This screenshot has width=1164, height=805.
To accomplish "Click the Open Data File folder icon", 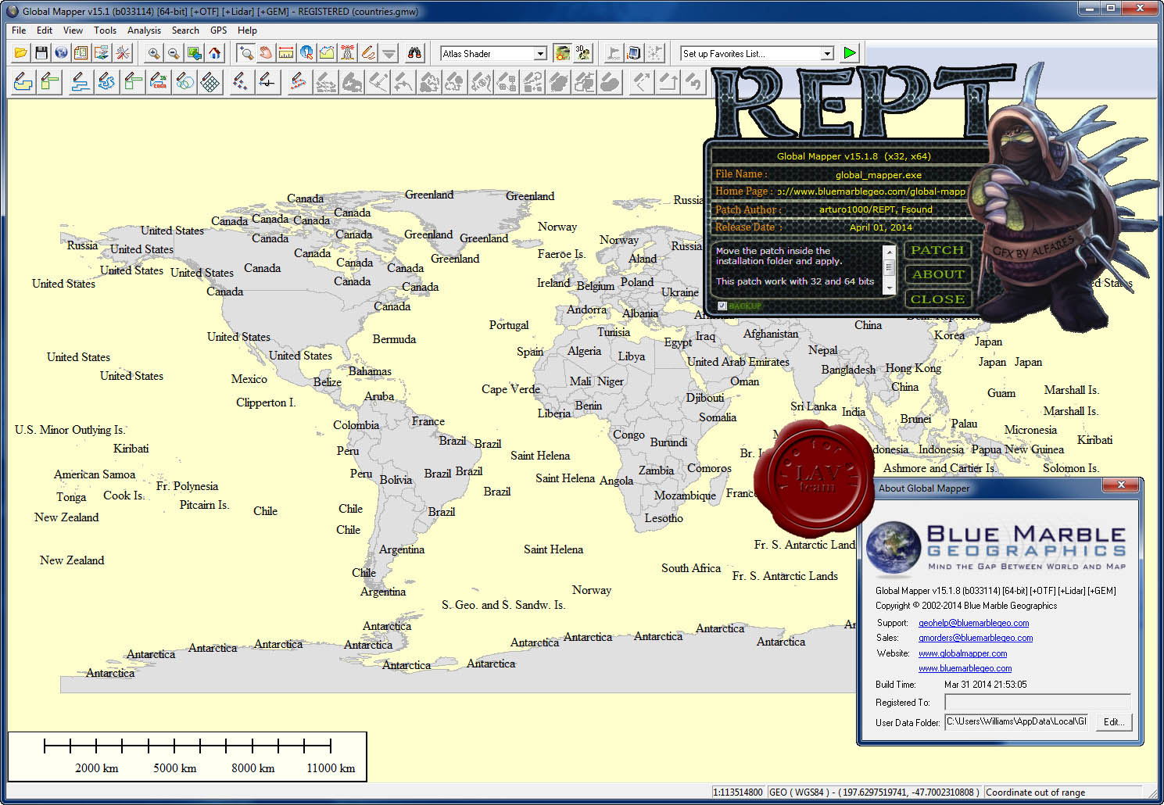I will (21, 53).
